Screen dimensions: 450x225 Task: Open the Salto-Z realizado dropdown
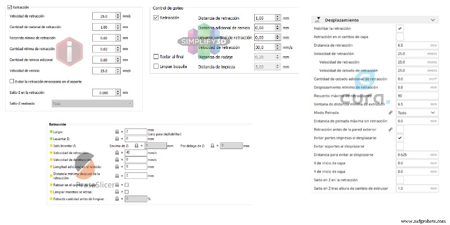click(92, 103)
